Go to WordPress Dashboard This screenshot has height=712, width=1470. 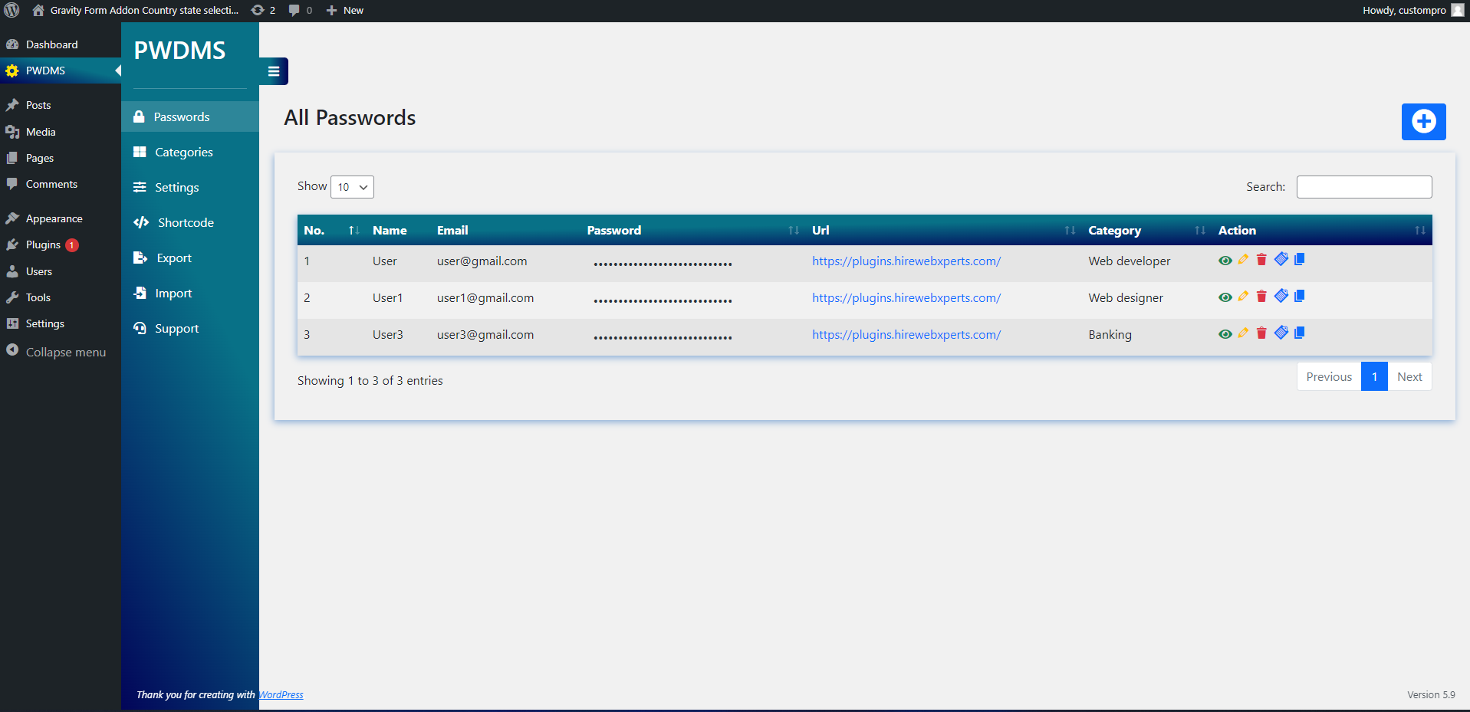[61, 44]
